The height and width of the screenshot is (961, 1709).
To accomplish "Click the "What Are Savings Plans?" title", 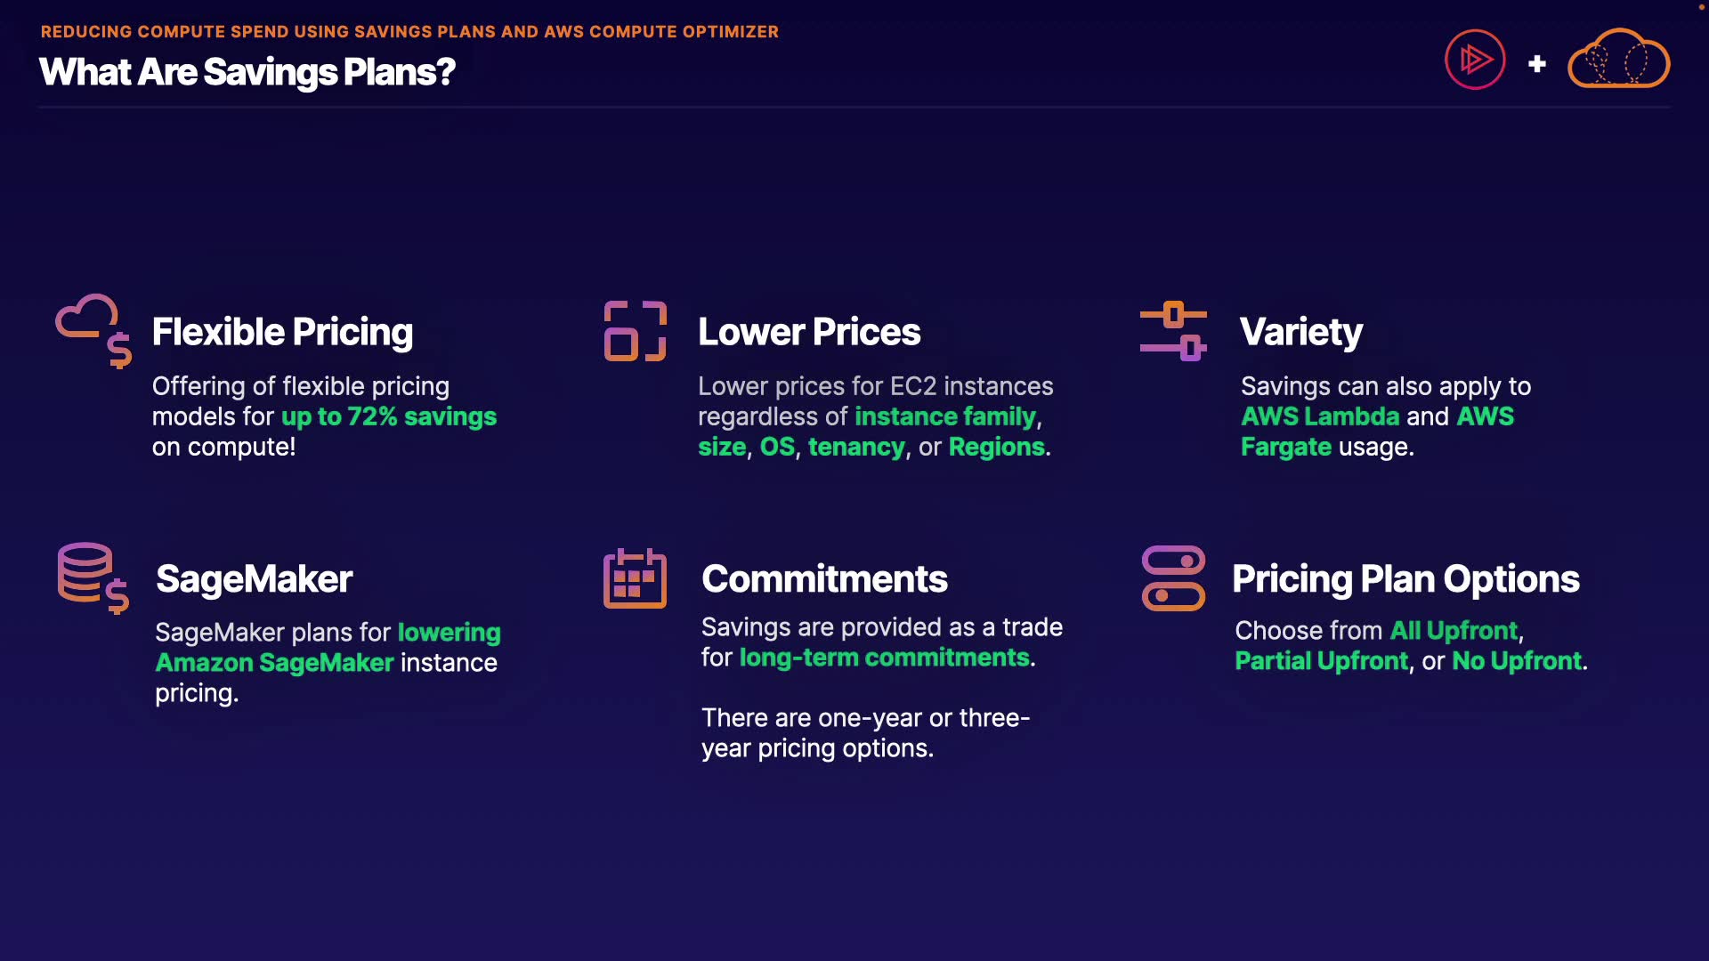I will tap(247, 72).
